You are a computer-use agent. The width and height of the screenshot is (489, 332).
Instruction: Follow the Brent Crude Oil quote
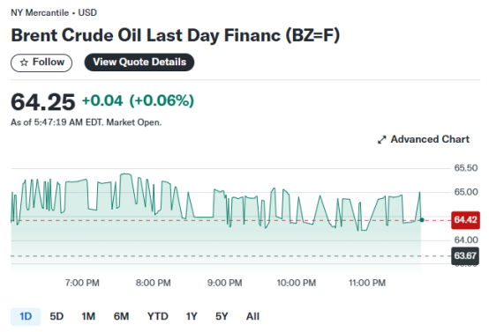(41, 63)
